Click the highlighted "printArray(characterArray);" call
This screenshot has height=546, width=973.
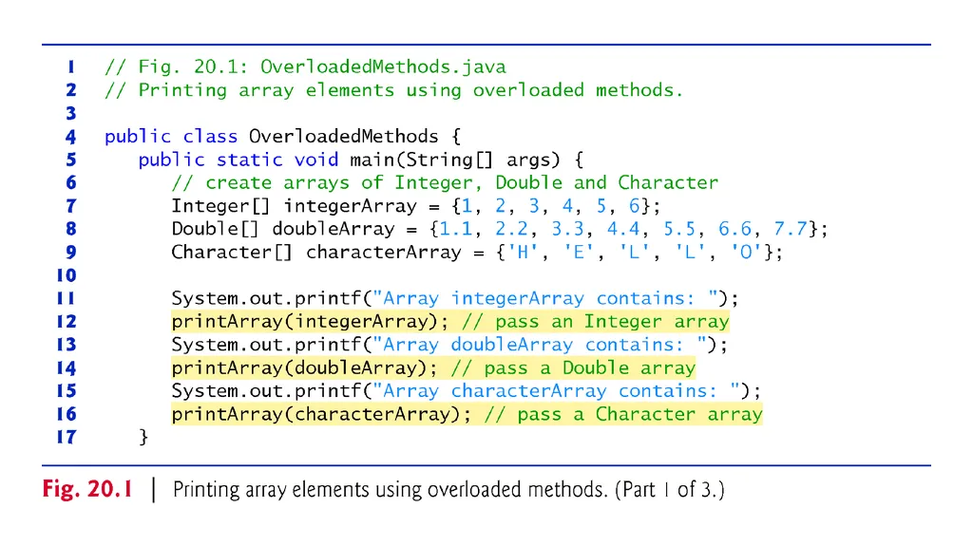[x=321, y=414]
